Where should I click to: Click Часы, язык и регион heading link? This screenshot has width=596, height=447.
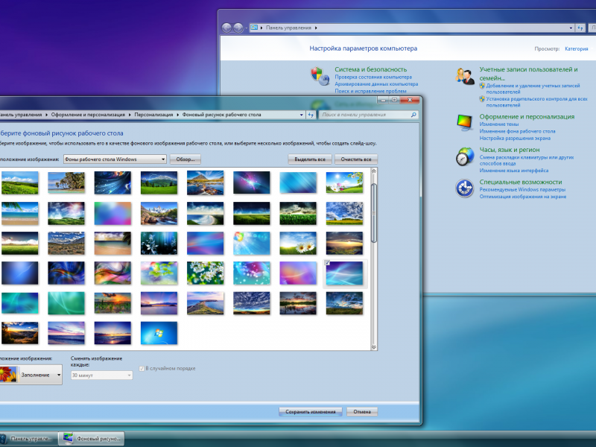510,150
